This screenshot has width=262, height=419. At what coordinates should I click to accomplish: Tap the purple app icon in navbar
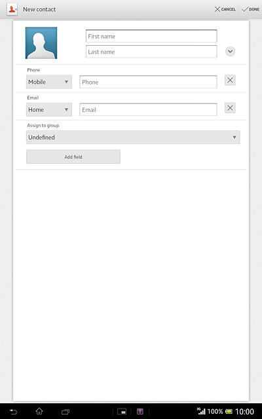pos(140,412)
